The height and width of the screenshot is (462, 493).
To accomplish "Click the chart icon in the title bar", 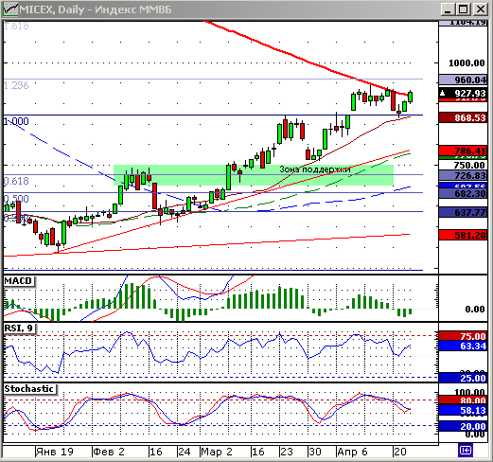I will pos(9,9).
